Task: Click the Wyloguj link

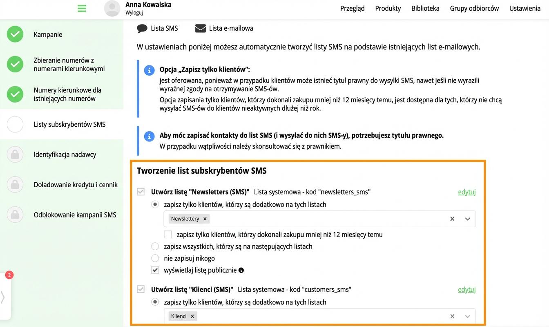Action: click(134, 13)
